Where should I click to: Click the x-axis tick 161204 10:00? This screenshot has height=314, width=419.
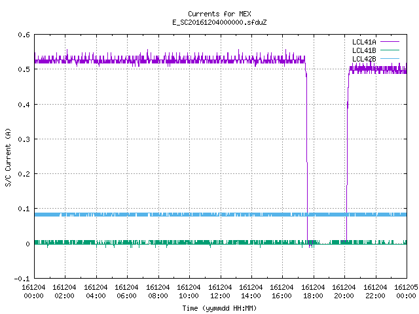(189, 292)
